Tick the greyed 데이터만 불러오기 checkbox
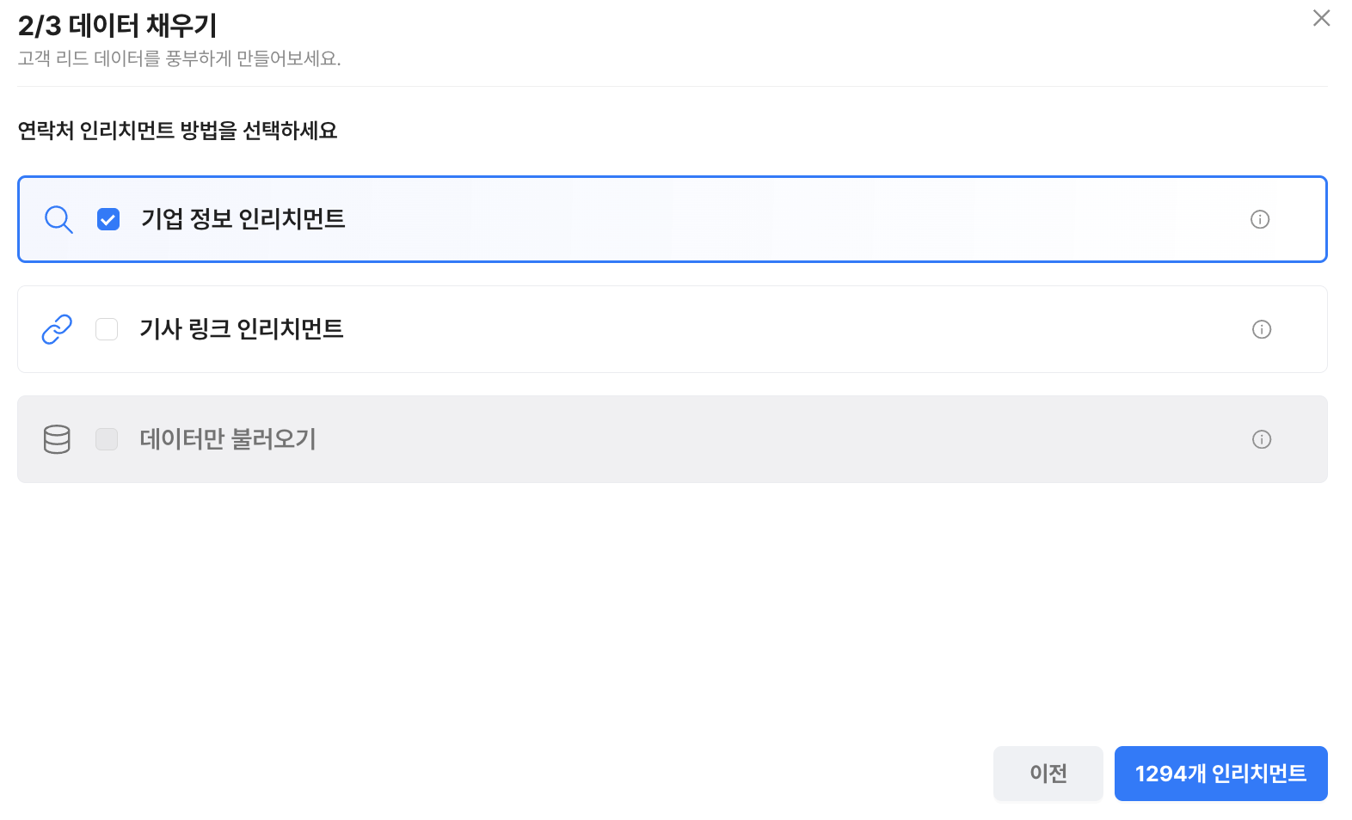Viewport: 1352px width, 820px height. 107,439
